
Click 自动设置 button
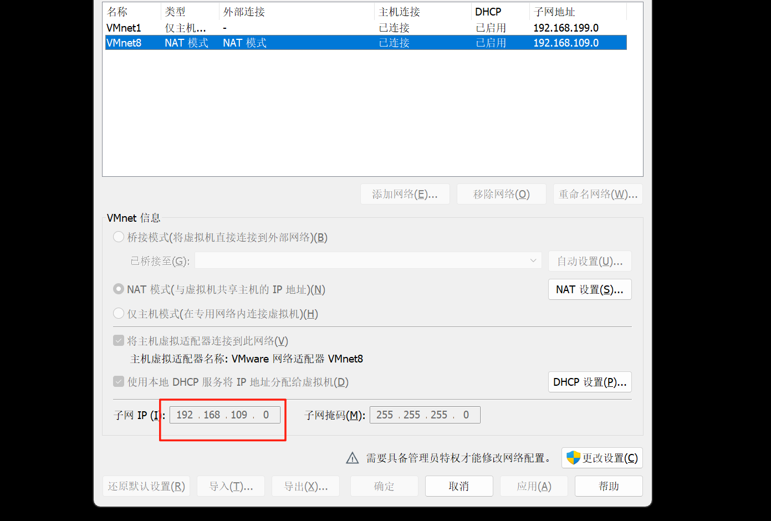[590, 261]
